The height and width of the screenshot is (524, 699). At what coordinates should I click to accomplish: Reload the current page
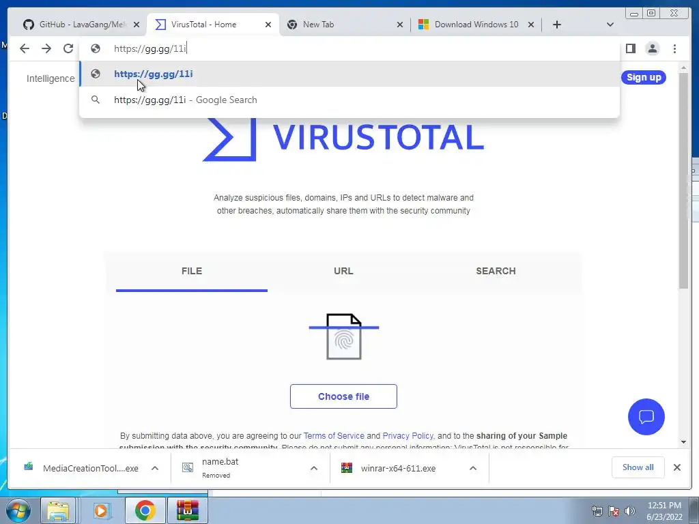coord(68,48)
